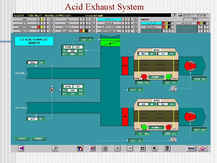Click the valve symbol beside the lower 21.7 %

[173, 139]
